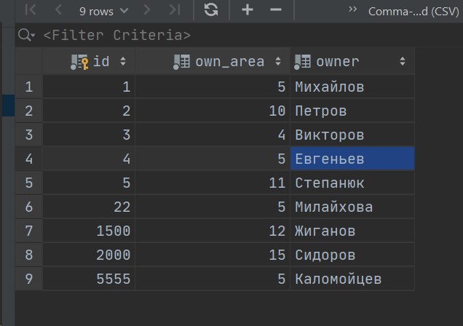Open the filter search history icon
The image size is (463, 326).
27,35
